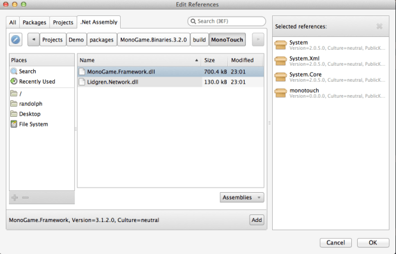Open the Assemblies file filter dropdown
This screenshot has width=396, height=254.
[241, 197]
